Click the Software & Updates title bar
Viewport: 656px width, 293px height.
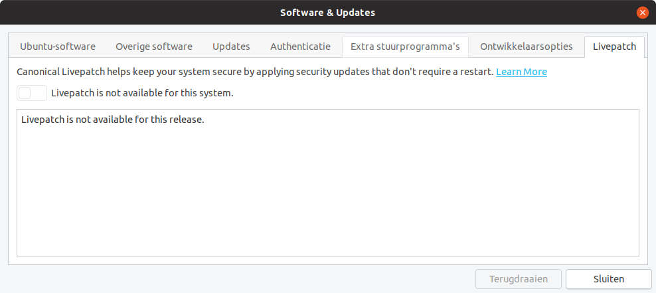(x=328, y=13)
